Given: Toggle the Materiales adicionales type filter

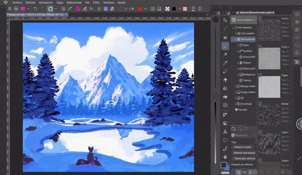Looking at the screenshot, I should (x=244, y=158).
